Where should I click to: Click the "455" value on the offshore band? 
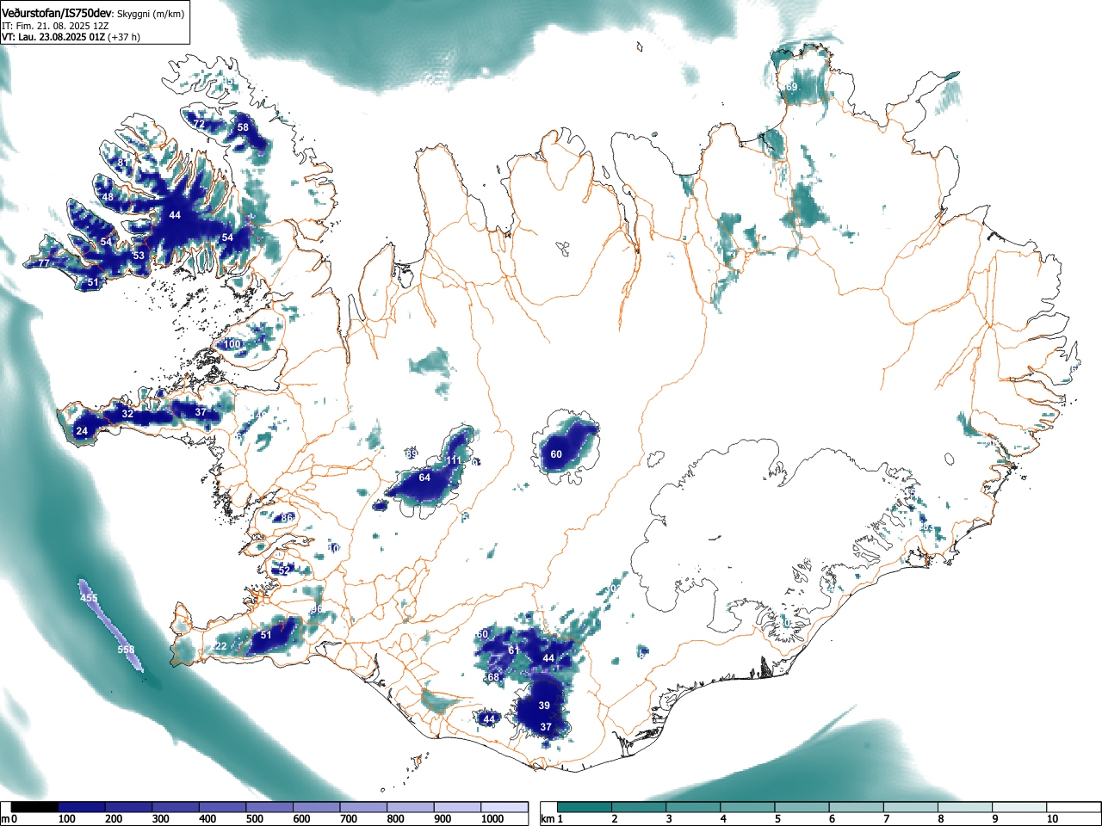tap(89, 598)
